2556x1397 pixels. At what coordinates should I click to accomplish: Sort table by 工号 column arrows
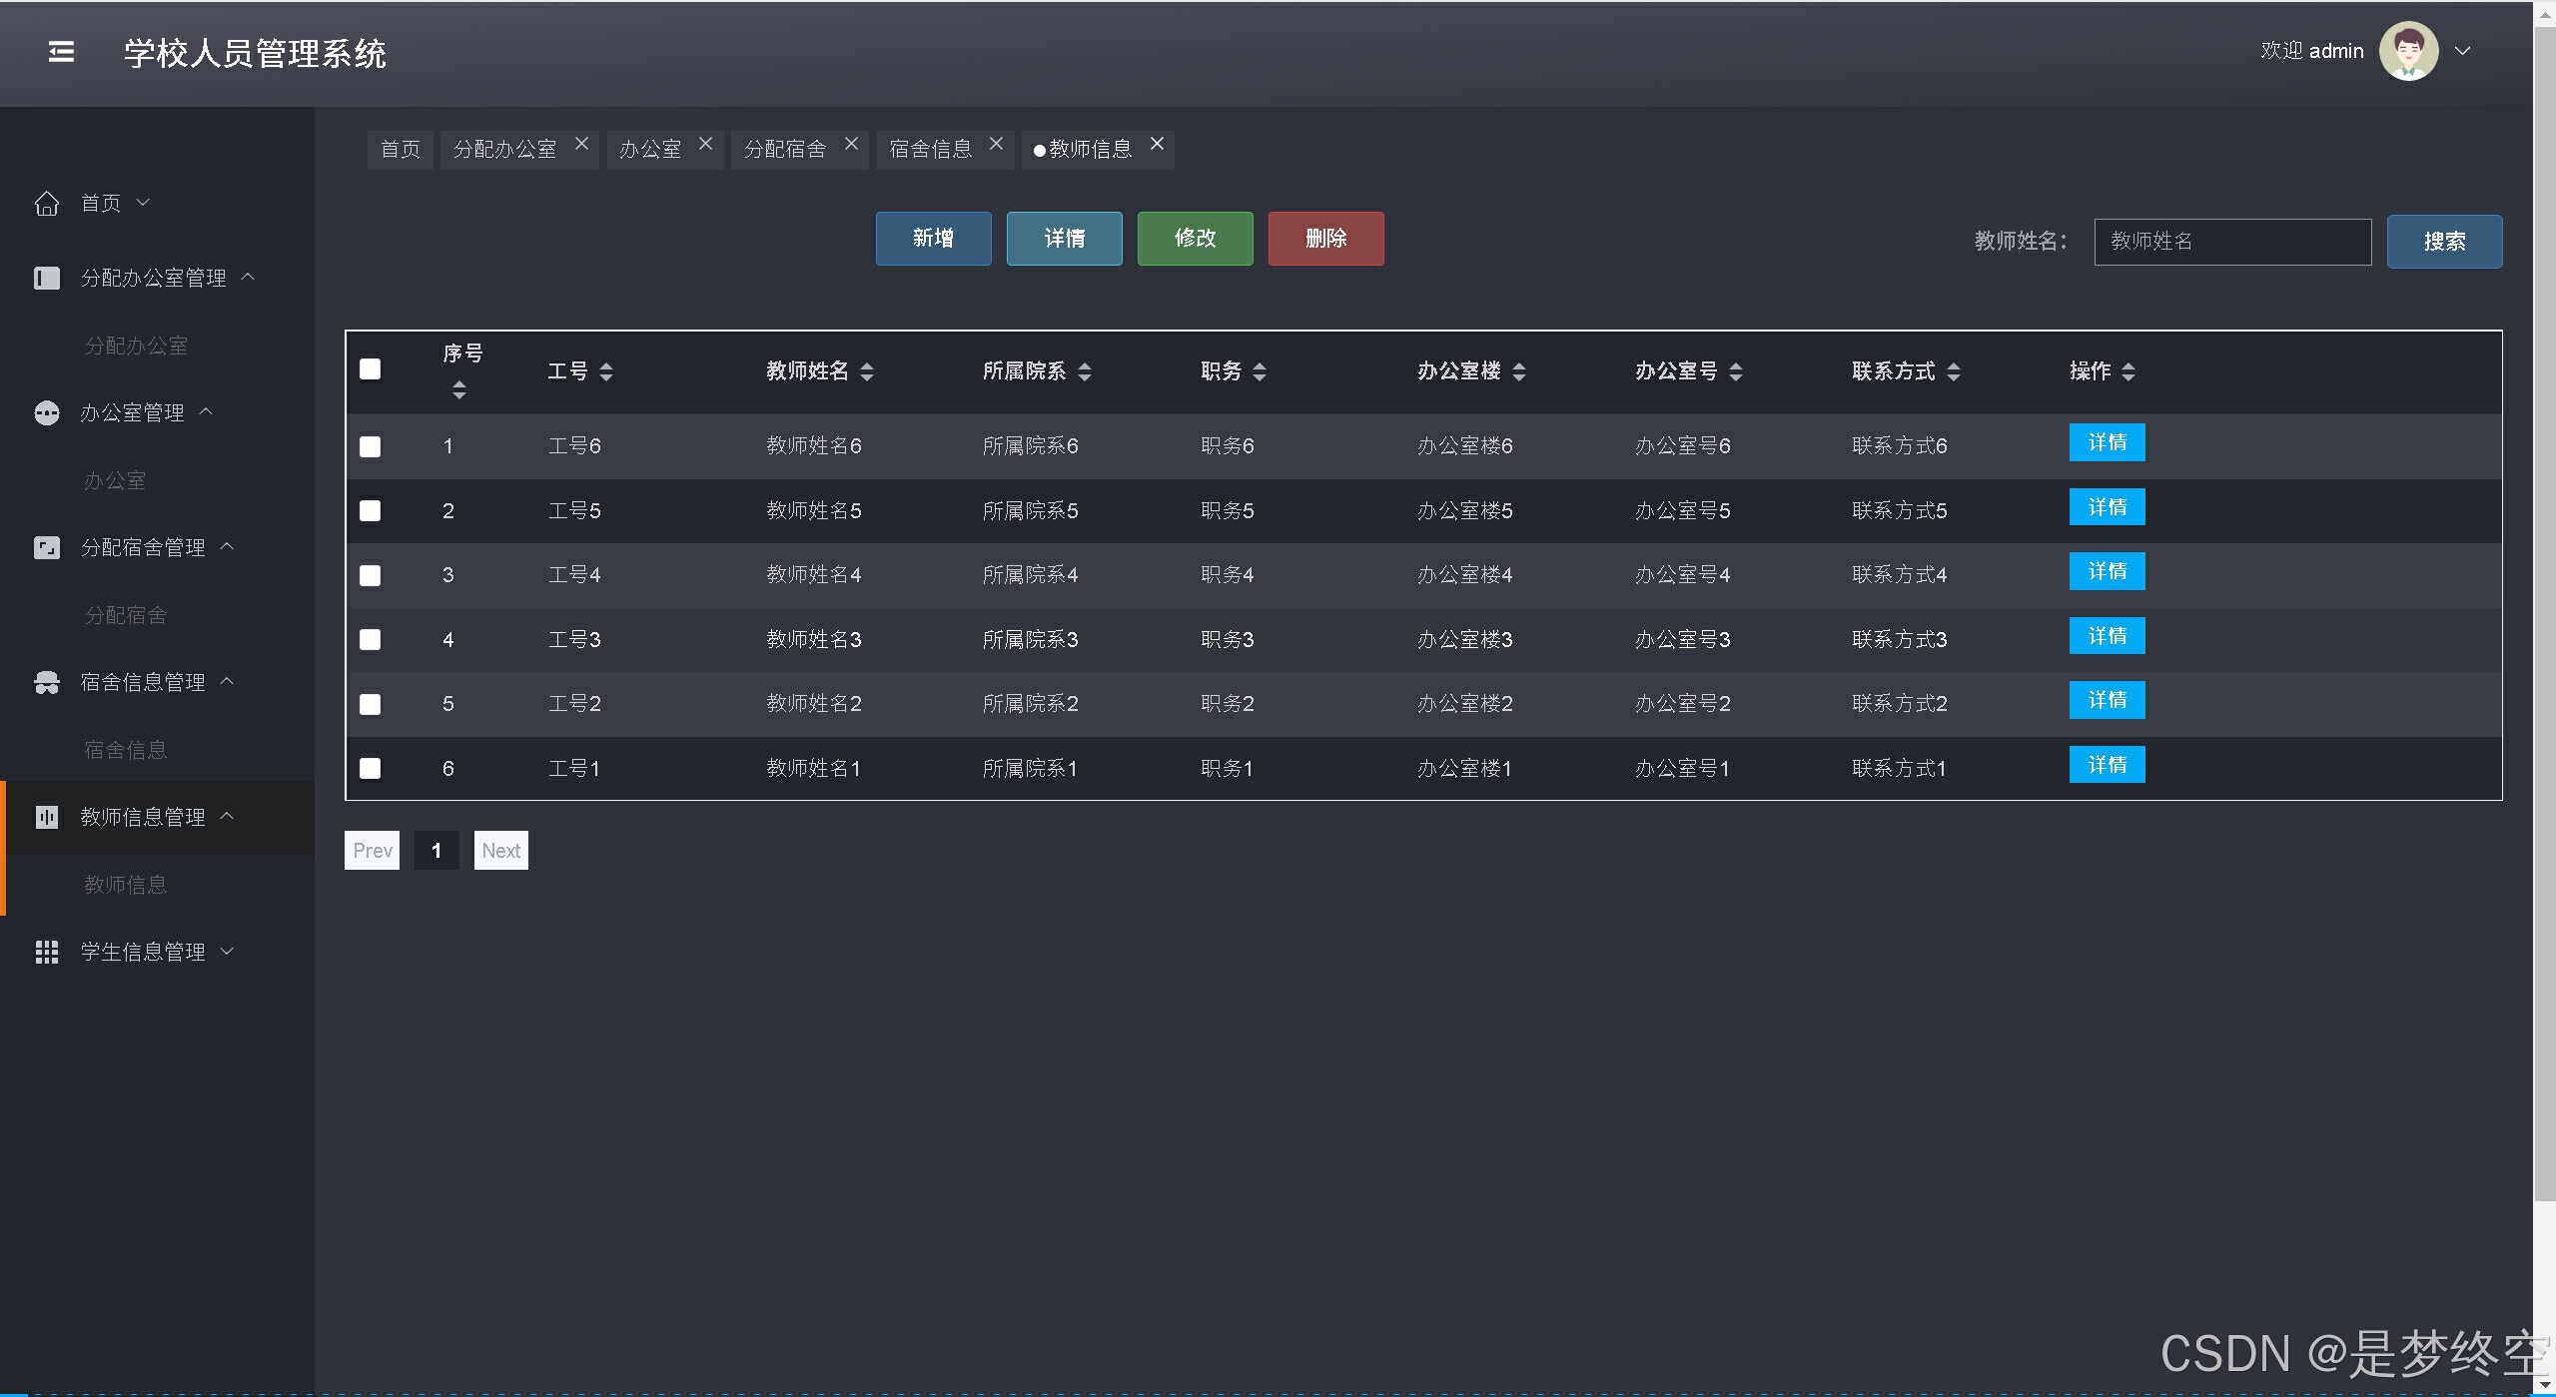pos(606,371)
